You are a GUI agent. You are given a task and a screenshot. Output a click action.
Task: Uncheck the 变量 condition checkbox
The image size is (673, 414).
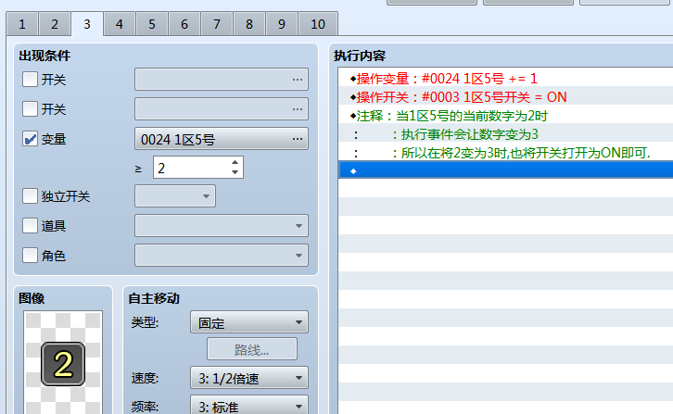(x=30, y=139)
